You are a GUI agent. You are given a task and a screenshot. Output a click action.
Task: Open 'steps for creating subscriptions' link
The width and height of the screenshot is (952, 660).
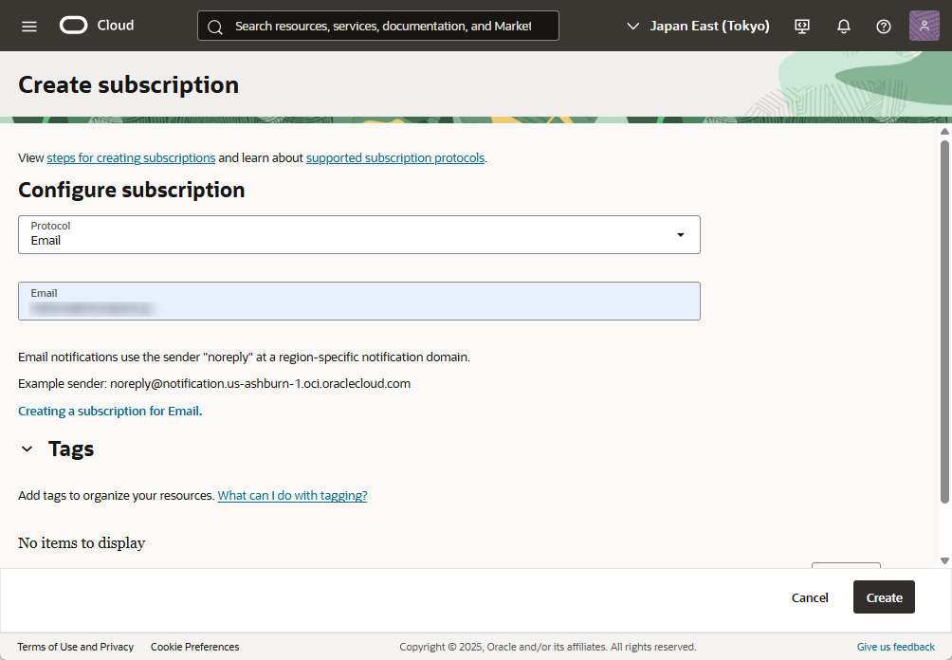tap(131, 158)
